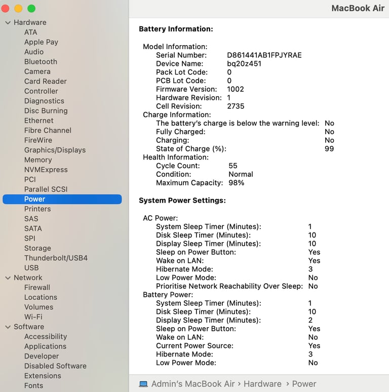The height and width of the screenshot is (392, 389).
Task: Select Printers in the sidebar
Action: click(x=37, y=209)
